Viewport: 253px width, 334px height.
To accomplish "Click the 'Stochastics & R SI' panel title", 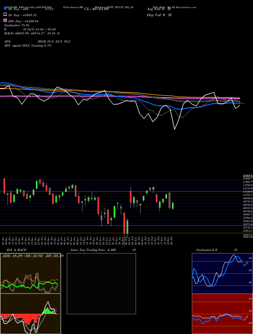I will (x=217, y=250).
